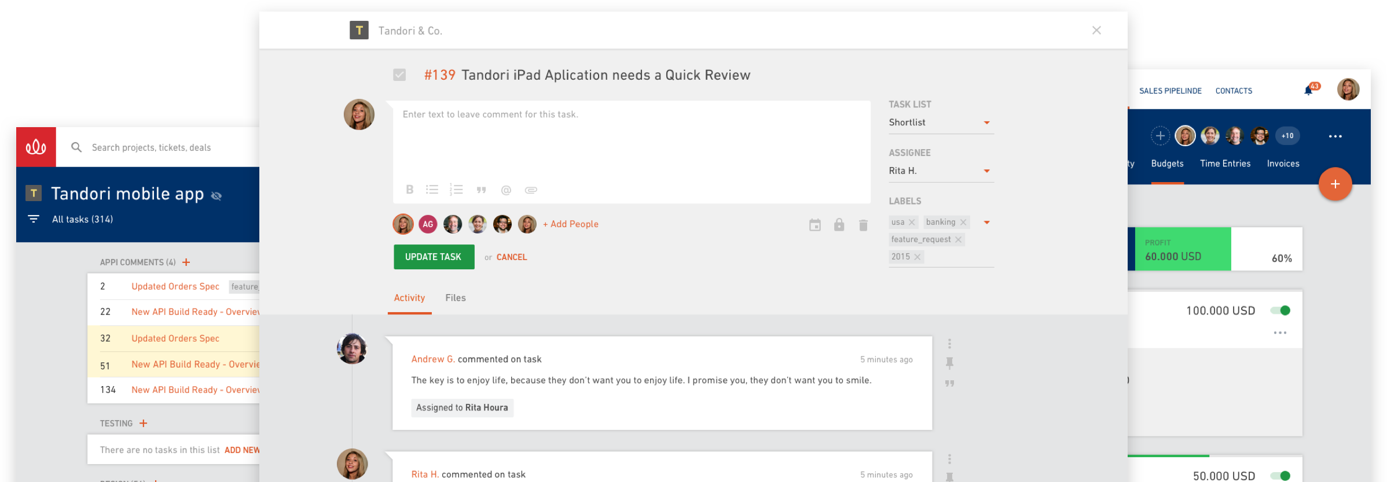Expand the Labels dropdown arrow
Image resolution: width=1387 pixels, height=482 pixels.
(x=987, y=223)
